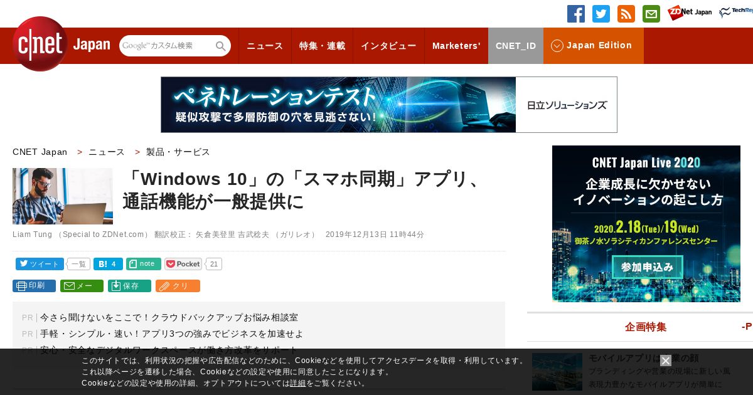Image resolution: width=753 pixels, height=395 pixels.
Task: Open the Marketers' menu
Action: (456, 46)
